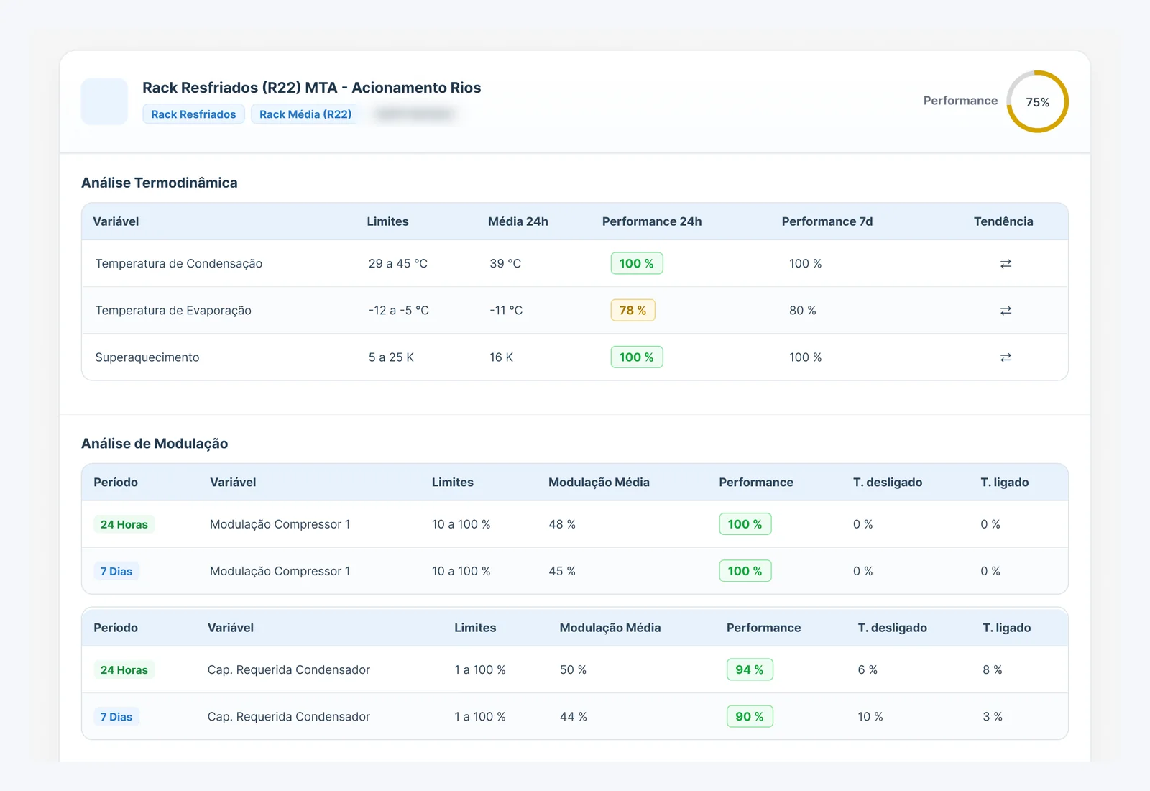Click the Variável header in thermodynamic table
This screenshot has height=791, width=1150.
point(116,221)
